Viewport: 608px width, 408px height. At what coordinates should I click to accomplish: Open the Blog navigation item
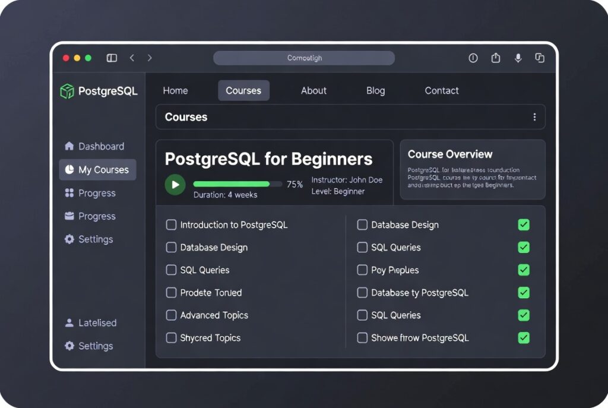tap(375, 90)
